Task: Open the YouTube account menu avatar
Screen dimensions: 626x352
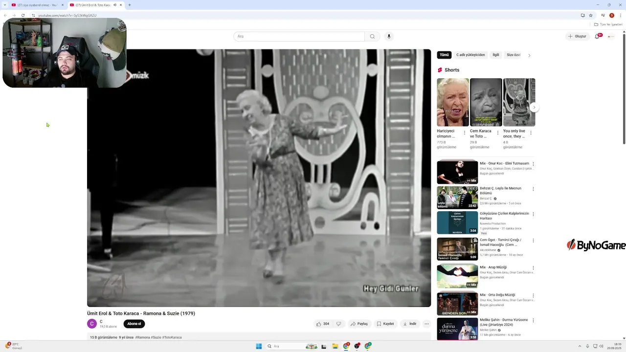Action: click(610, 36)
